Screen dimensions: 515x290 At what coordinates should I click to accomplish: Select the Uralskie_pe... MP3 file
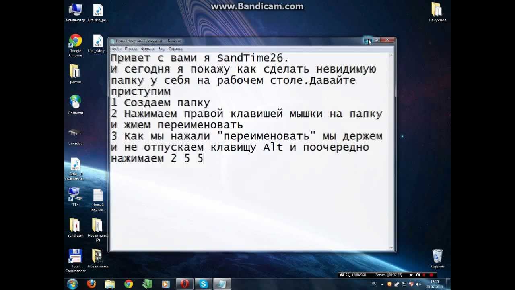coord(98,13)
